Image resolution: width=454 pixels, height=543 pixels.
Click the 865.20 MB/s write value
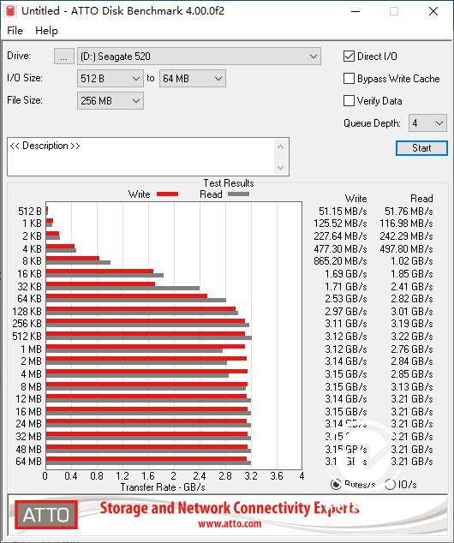(340, 260)
